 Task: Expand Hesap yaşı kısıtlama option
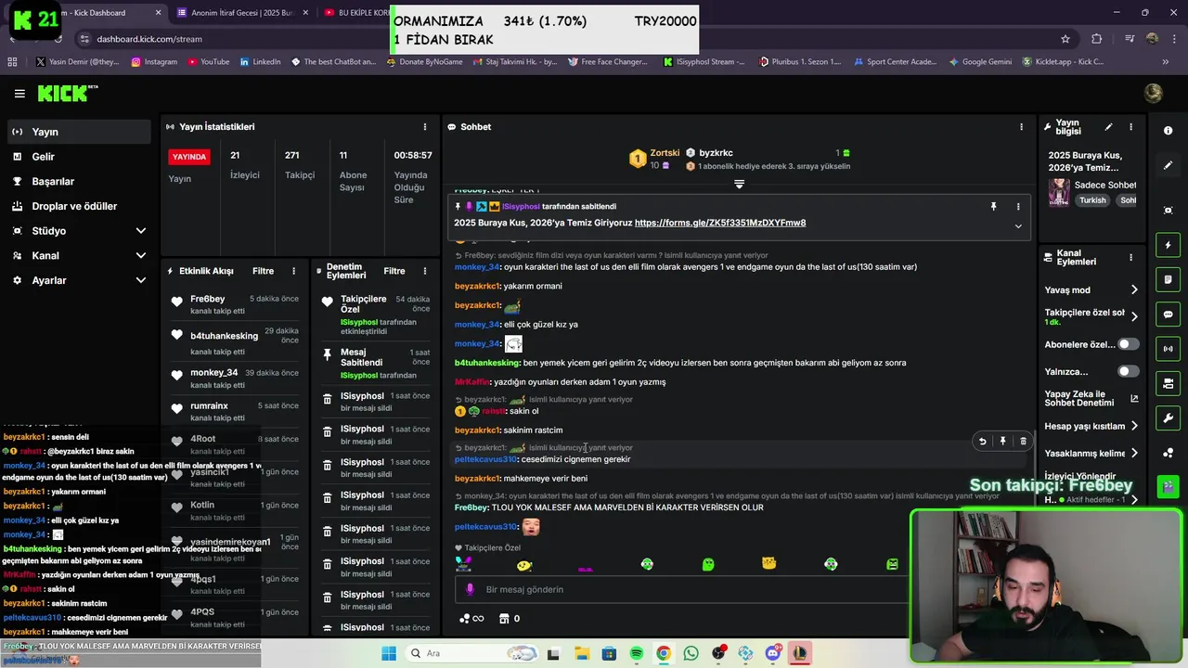click(x=1091, y=427)
